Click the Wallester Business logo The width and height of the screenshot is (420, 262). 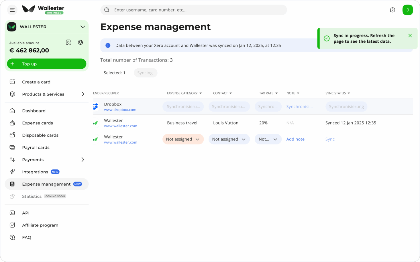click(x=43, y=9)
